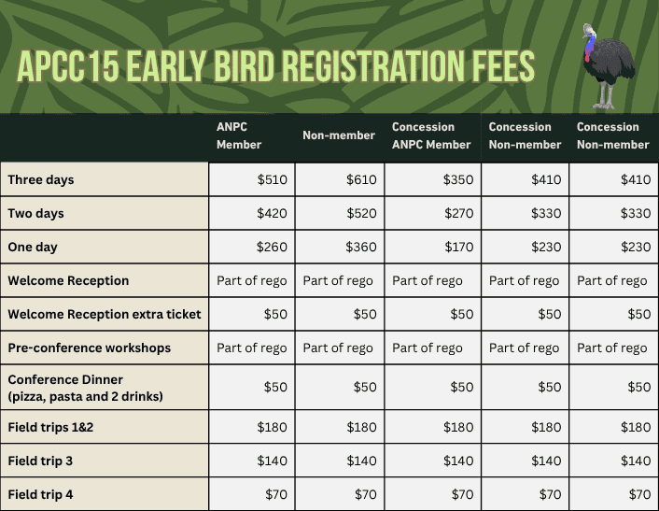Click the cassowary bird illustration

607,65
